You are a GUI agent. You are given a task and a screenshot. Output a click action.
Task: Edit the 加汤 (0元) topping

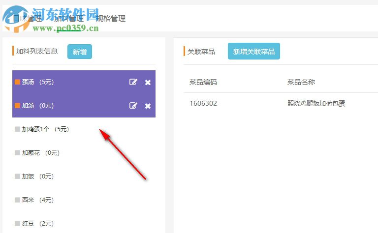point(133,105)
